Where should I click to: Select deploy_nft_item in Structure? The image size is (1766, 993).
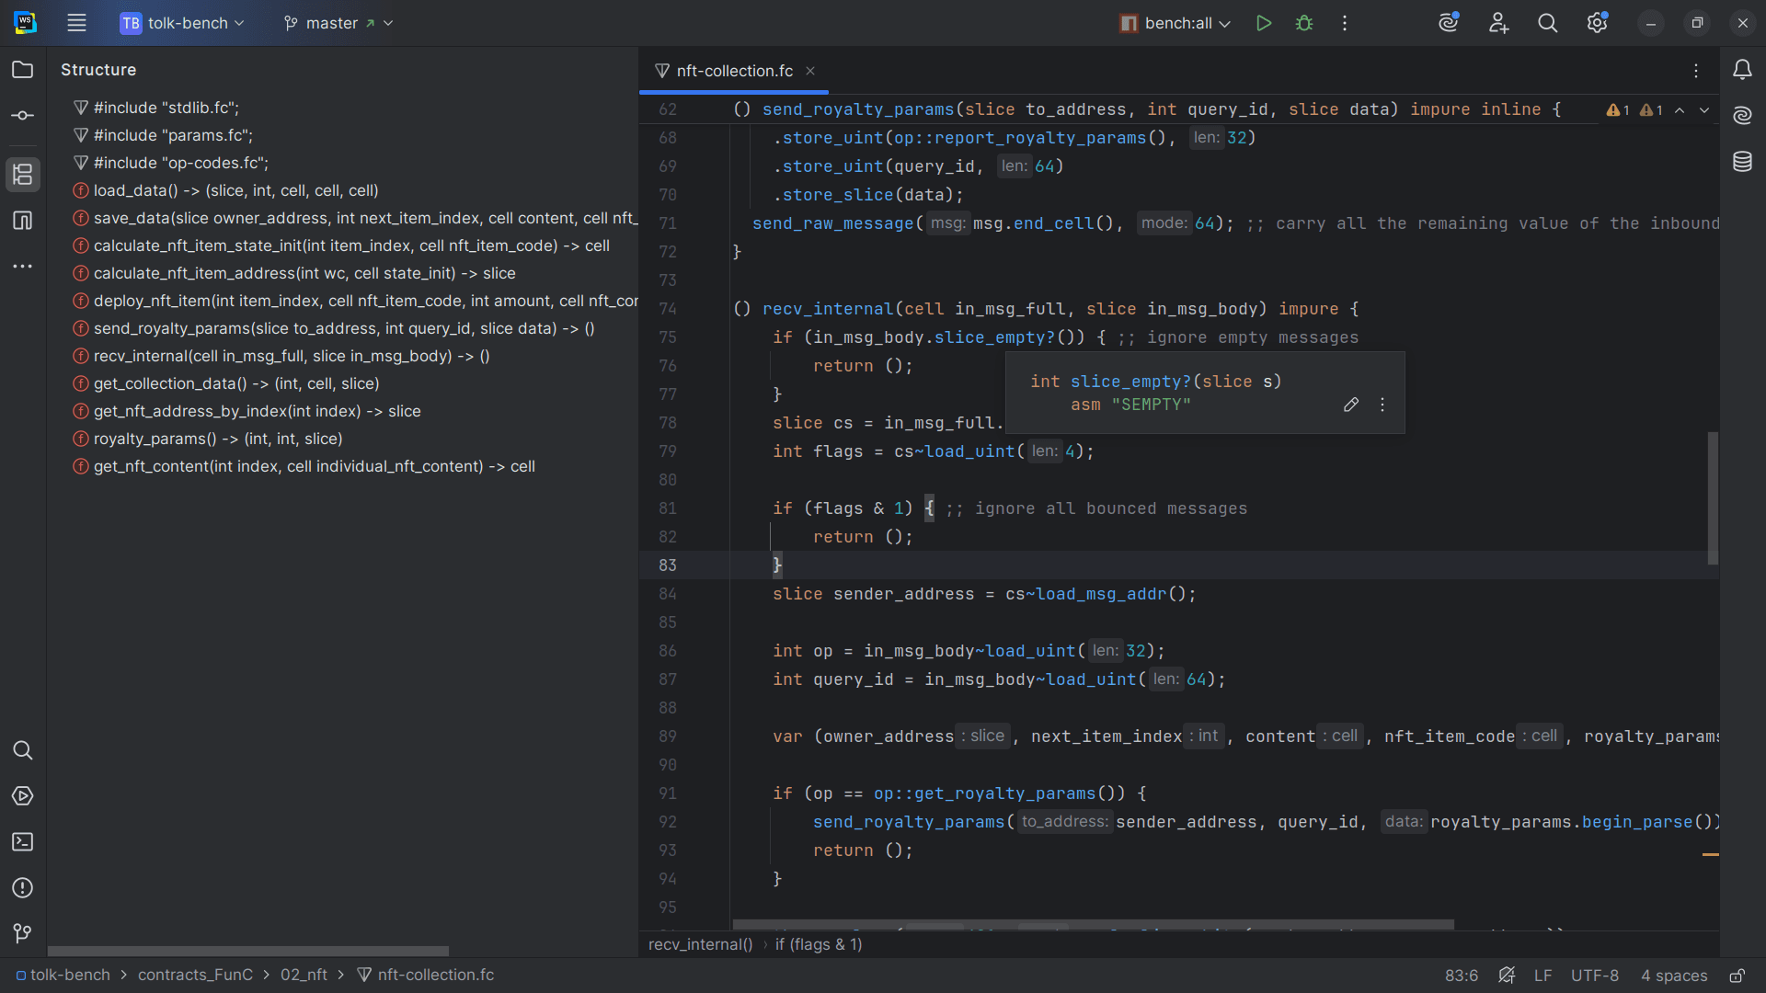354,301
